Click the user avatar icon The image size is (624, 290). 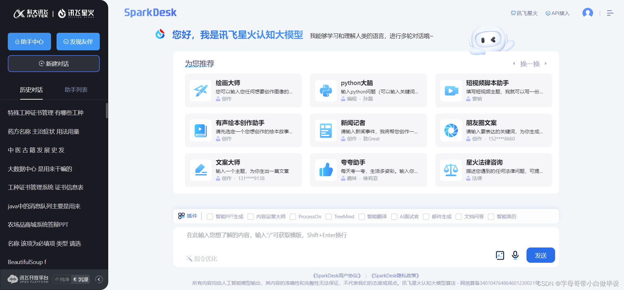coord(588,13)
